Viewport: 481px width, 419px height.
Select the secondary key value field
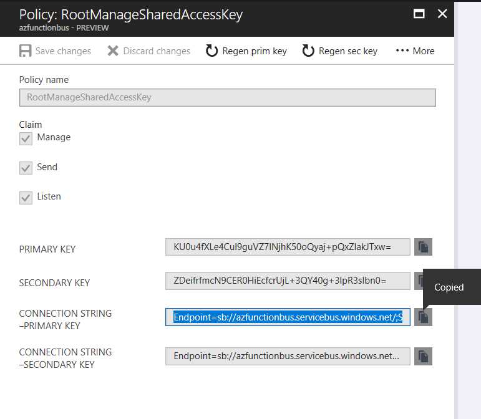coord(288,281)
